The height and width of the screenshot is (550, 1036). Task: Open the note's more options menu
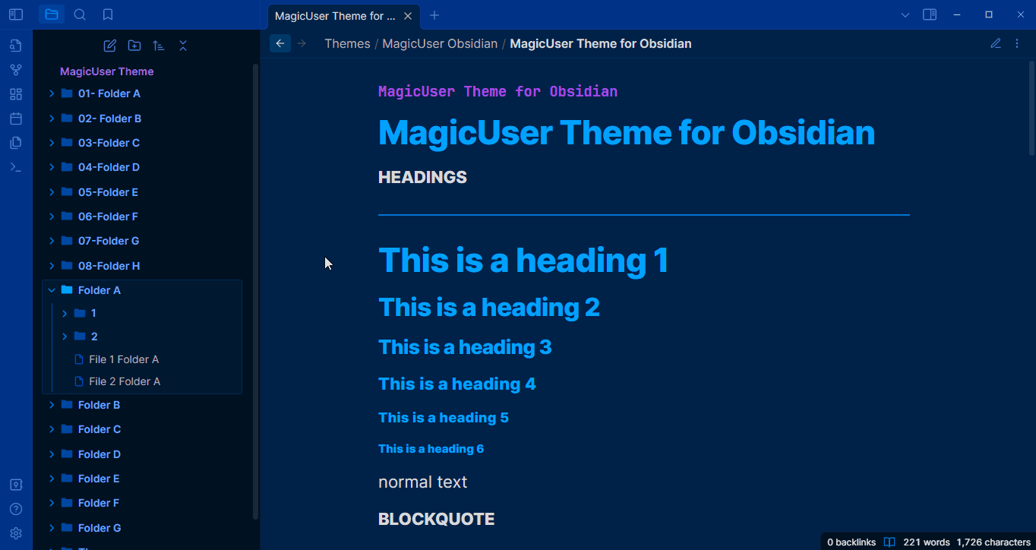[x=1017, y=43]
